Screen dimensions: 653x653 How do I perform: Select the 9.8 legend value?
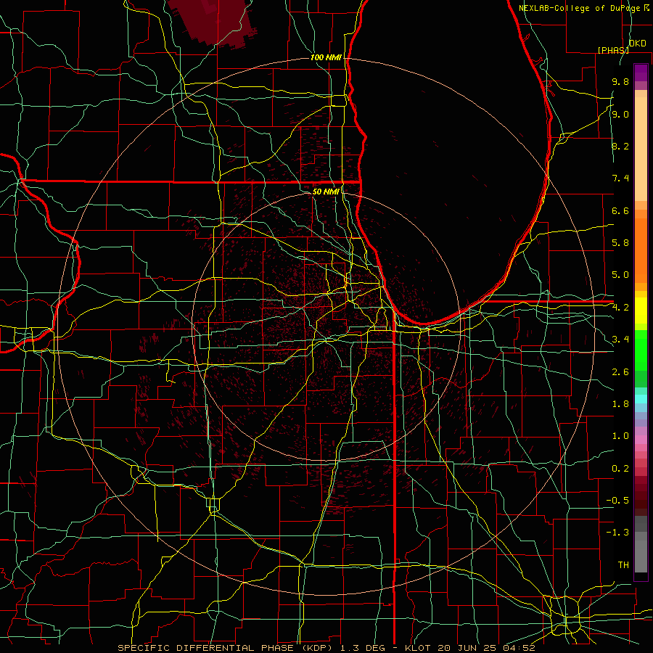(620, 82)
